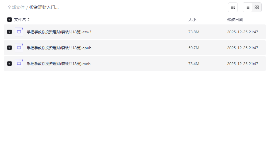Switch to grid view
269x168 pixels.
point(257,7)
